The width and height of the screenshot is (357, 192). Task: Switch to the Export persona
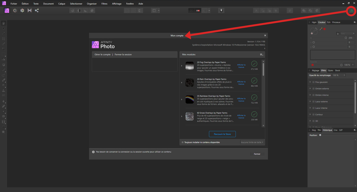[37, 11]
